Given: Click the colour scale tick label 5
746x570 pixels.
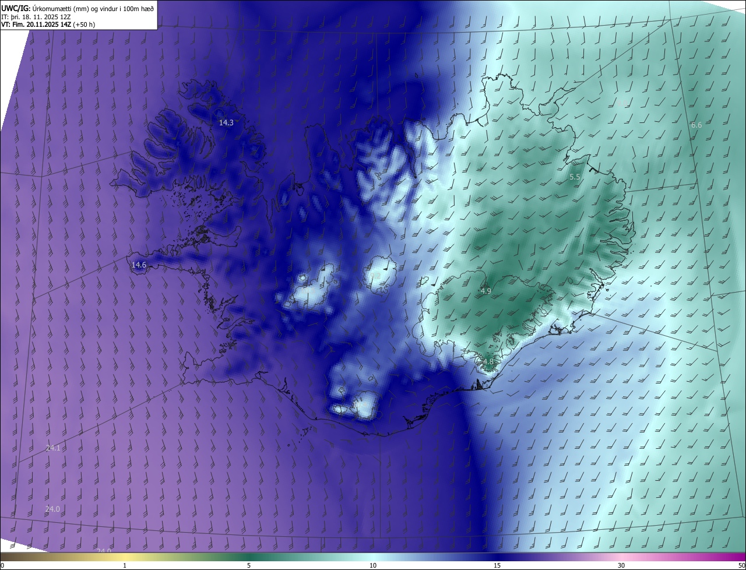Looking at the screenshot, I should [x=249, y=565].
